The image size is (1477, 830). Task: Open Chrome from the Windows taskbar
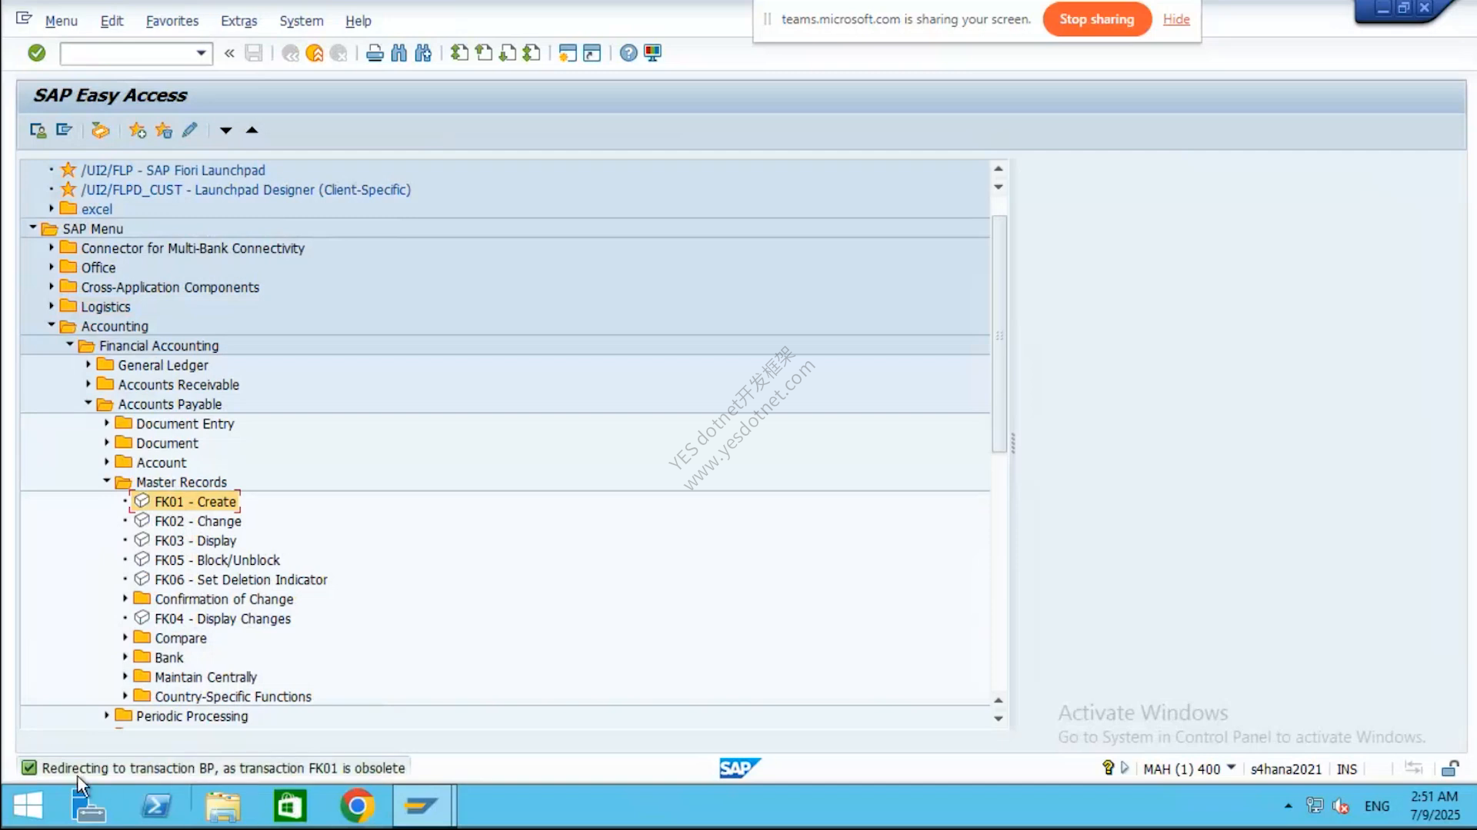[x=357, y=805]
